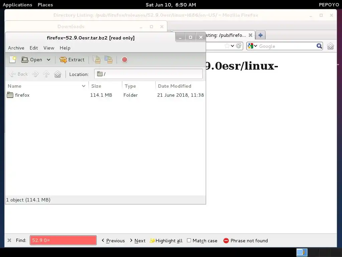Click the tray icon in bottom panel

pyautogui.click(x=302, y=252)
